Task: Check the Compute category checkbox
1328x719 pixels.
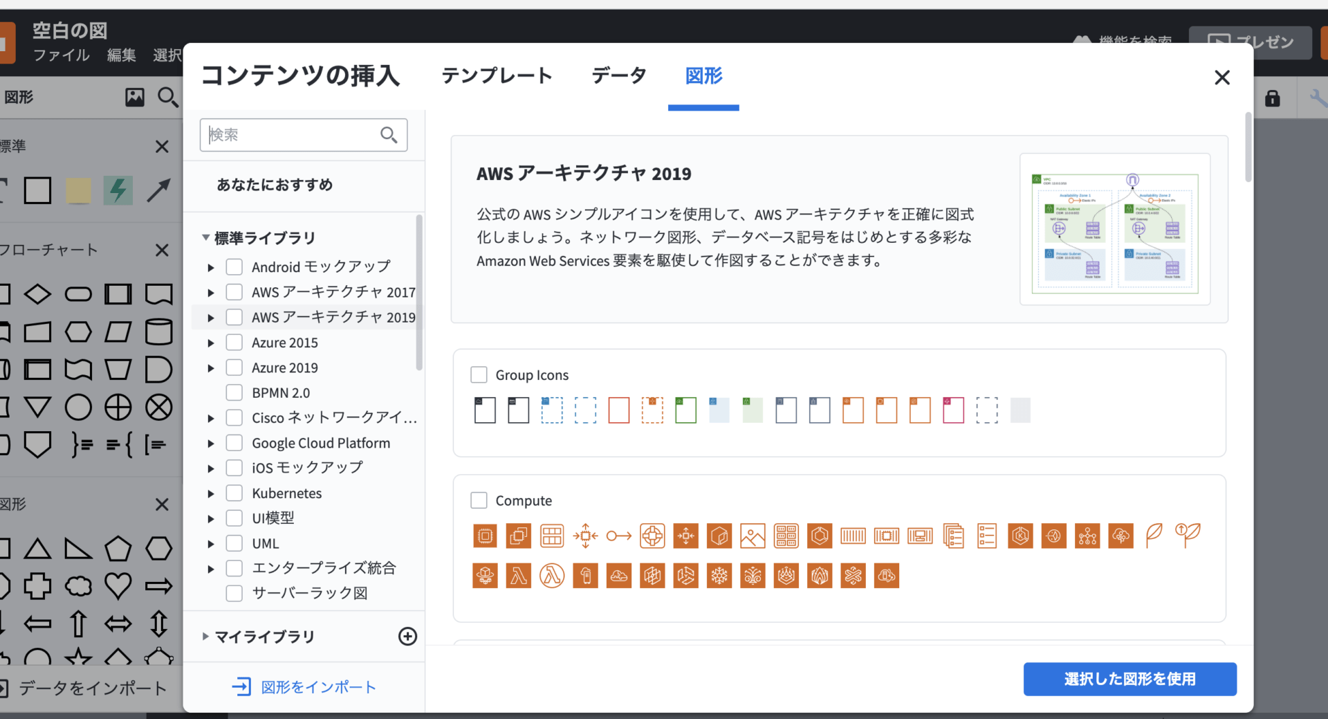Action: coord(479,500)
